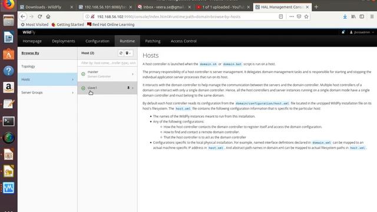Expand the slave1 row chevron
This screenshot has height=212, width=377.
(133, 88)
